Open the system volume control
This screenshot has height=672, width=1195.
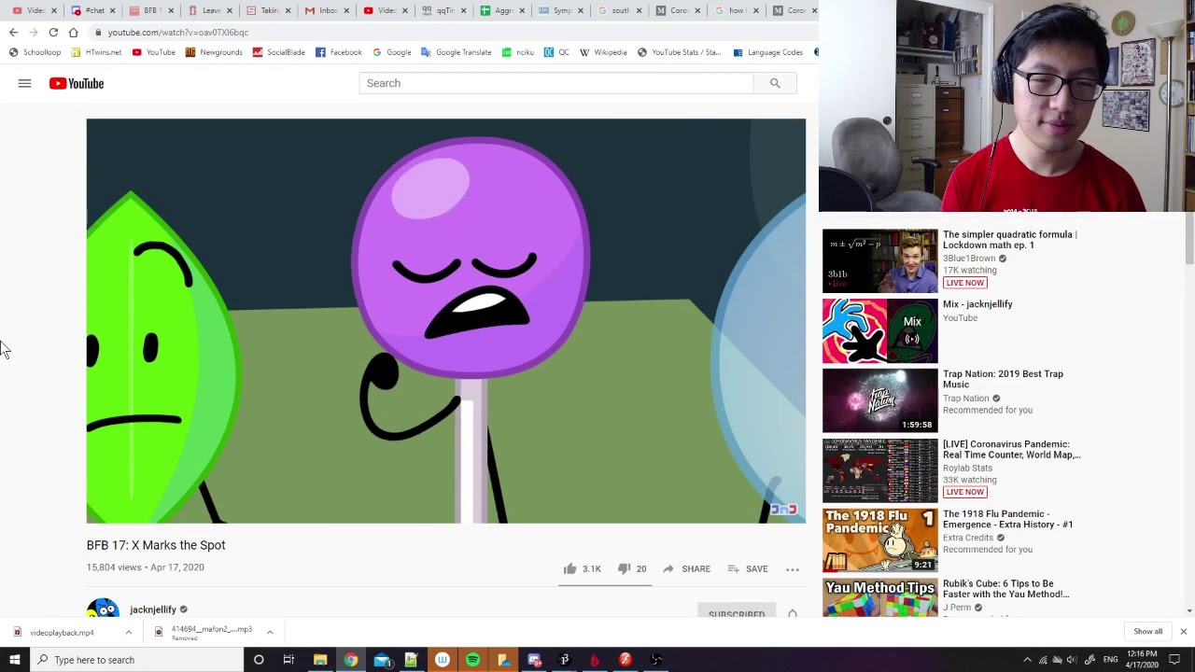click(1072, 660)
